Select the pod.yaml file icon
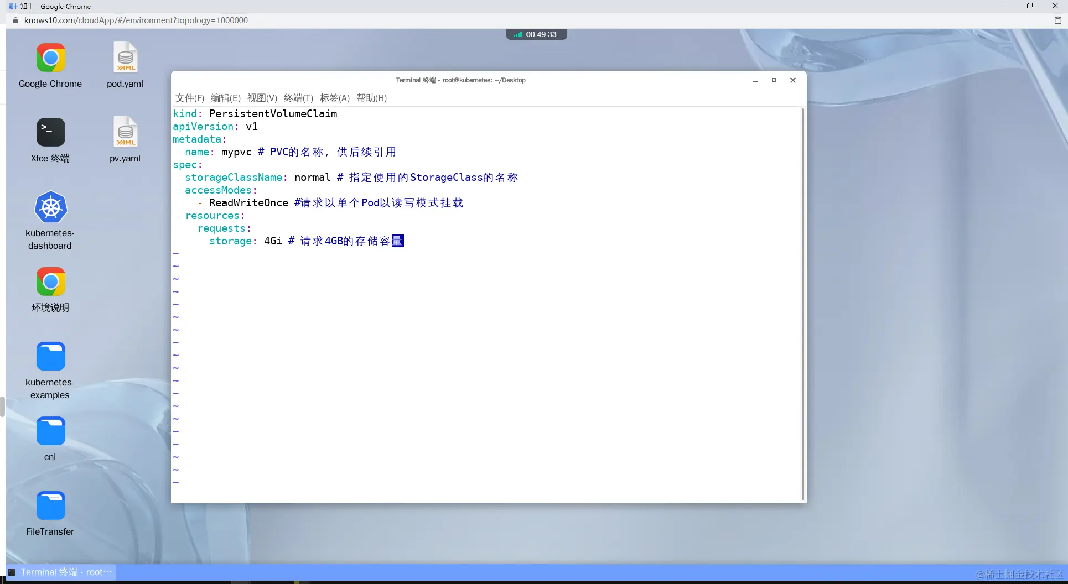This screenshot has width=1068, height=584. pos(125,58)
